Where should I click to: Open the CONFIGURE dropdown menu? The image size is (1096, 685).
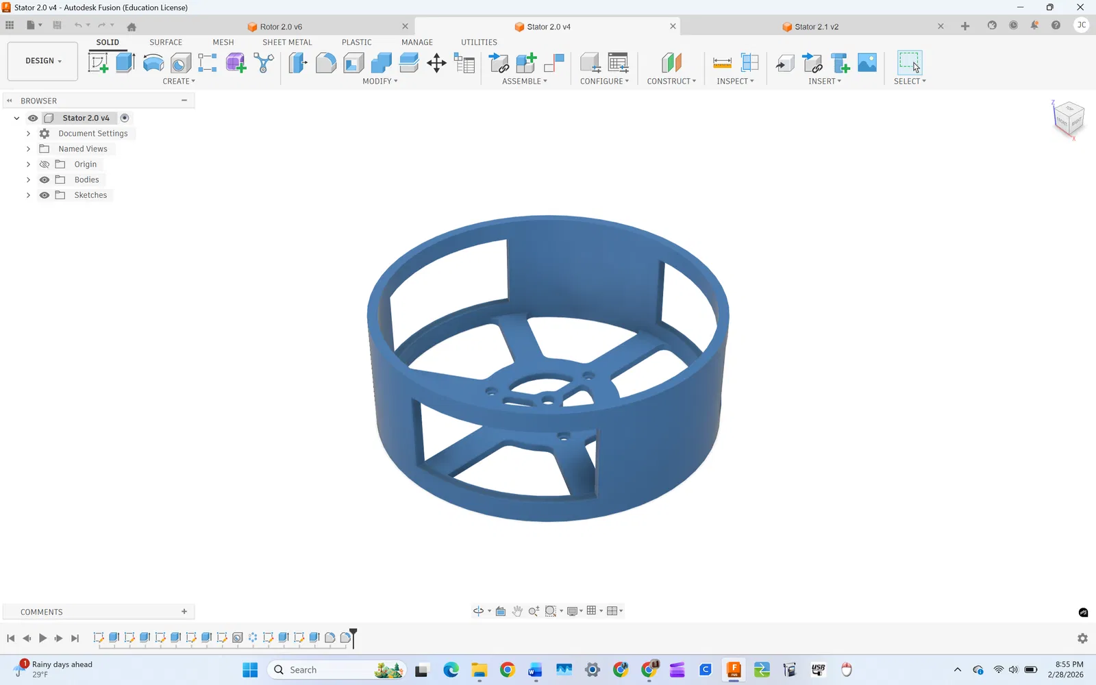coord(604,82)
